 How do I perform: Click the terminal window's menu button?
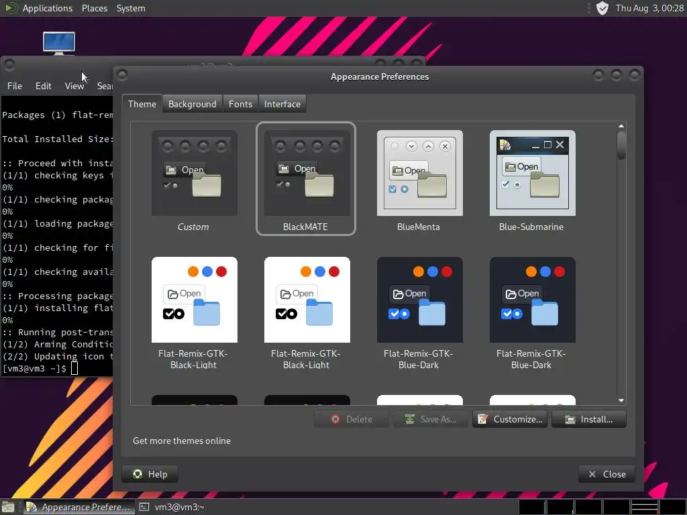tap(9, 65)
